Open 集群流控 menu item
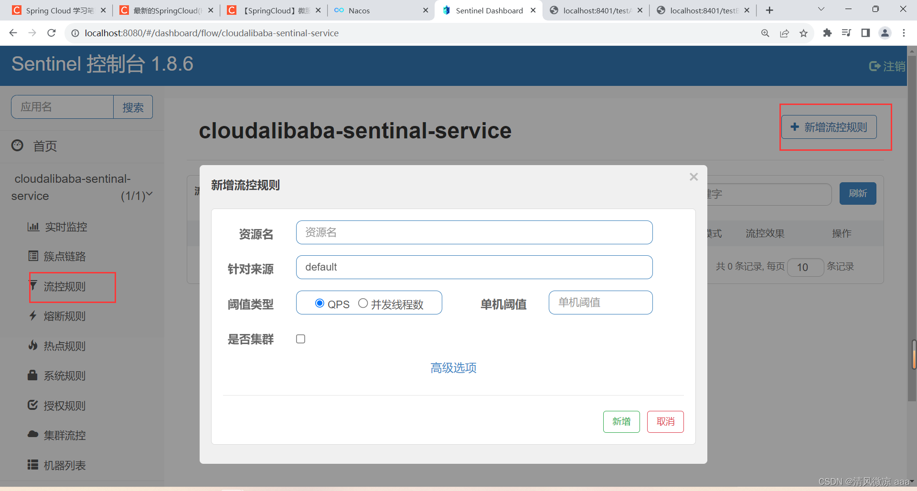 (x=64, y=435)
